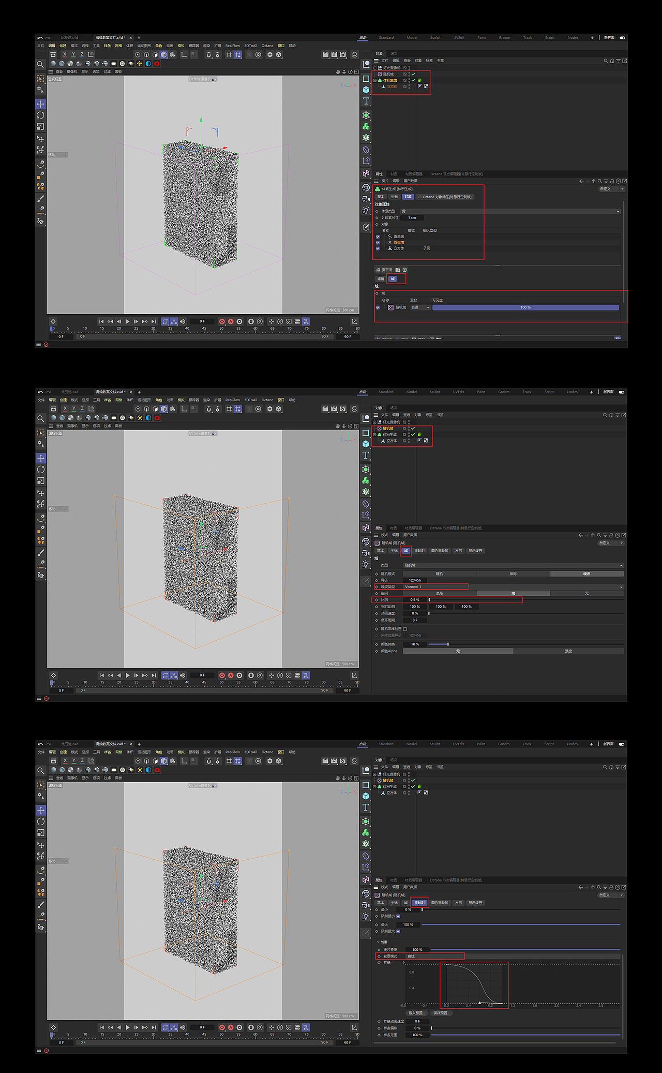Open the 噪波类型 Voronoi 1 dropdown
The width and height of the screenshot is (662, 1073).
click(514, 587)
